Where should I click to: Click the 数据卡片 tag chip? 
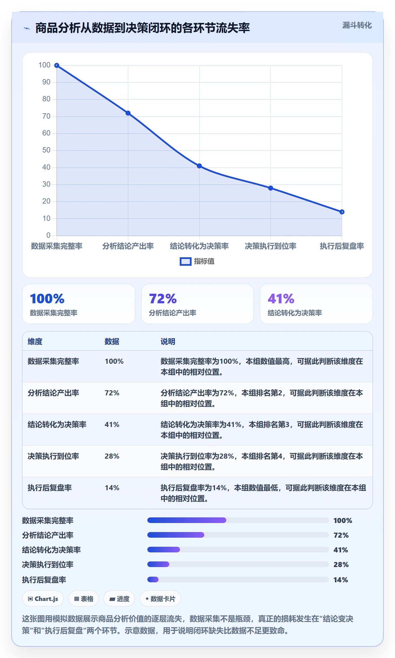coord(160,599)
